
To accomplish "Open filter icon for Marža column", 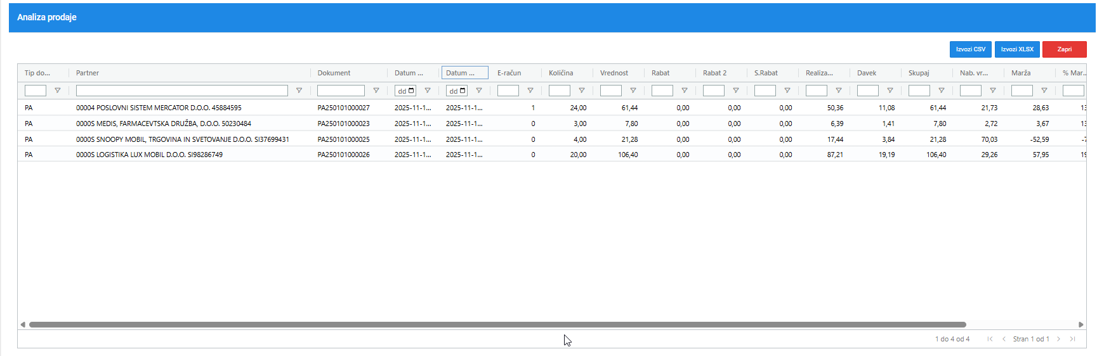I will pyautogui.click(x=1044, y=91).
